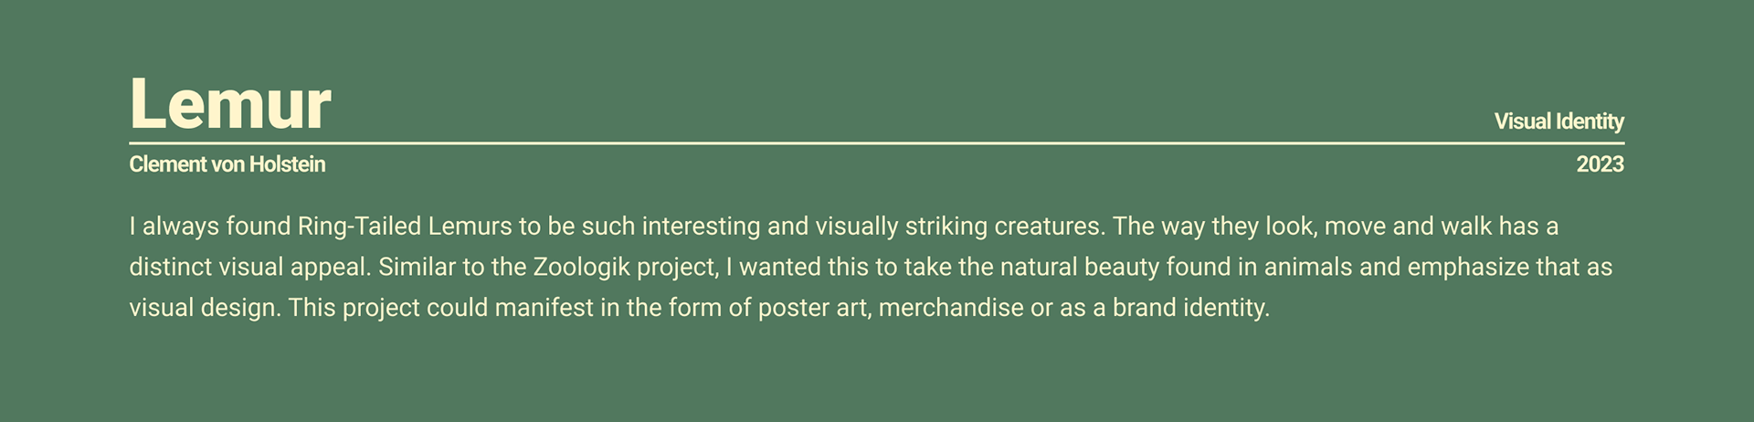Click the year 2023 label

[1600, 164]
